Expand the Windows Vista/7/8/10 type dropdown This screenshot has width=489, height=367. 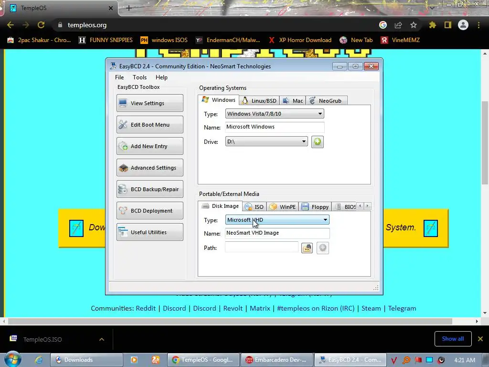(x=275, y=114)
